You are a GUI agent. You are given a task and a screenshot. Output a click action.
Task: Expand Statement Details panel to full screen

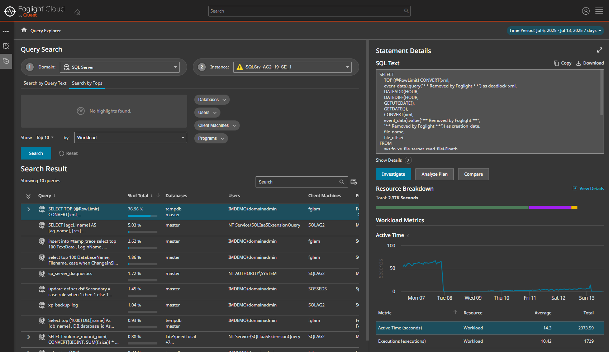[x=600, y=50]
